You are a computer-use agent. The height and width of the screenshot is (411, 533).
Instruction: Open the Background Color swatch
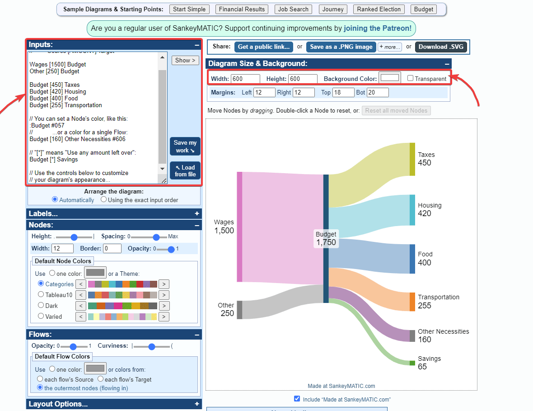click(390, 78)
